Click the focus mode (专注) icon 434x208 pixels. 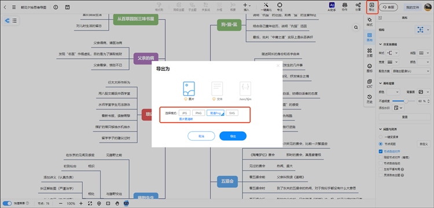point(279,6)
